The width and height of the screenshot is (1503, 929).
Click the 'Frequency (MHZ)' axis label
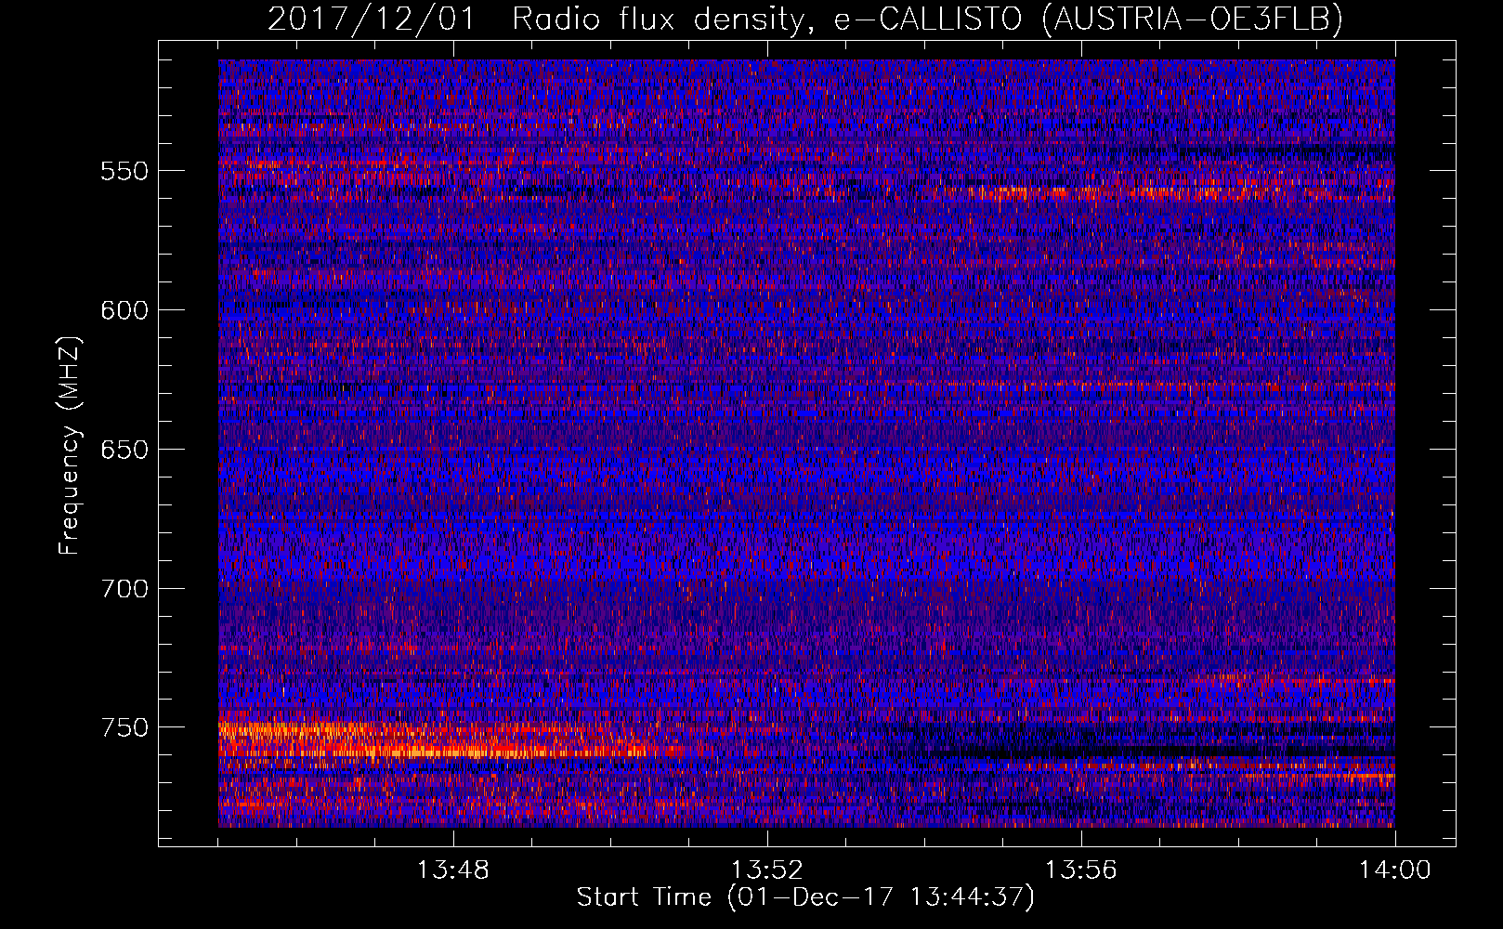tap(70, 446)
